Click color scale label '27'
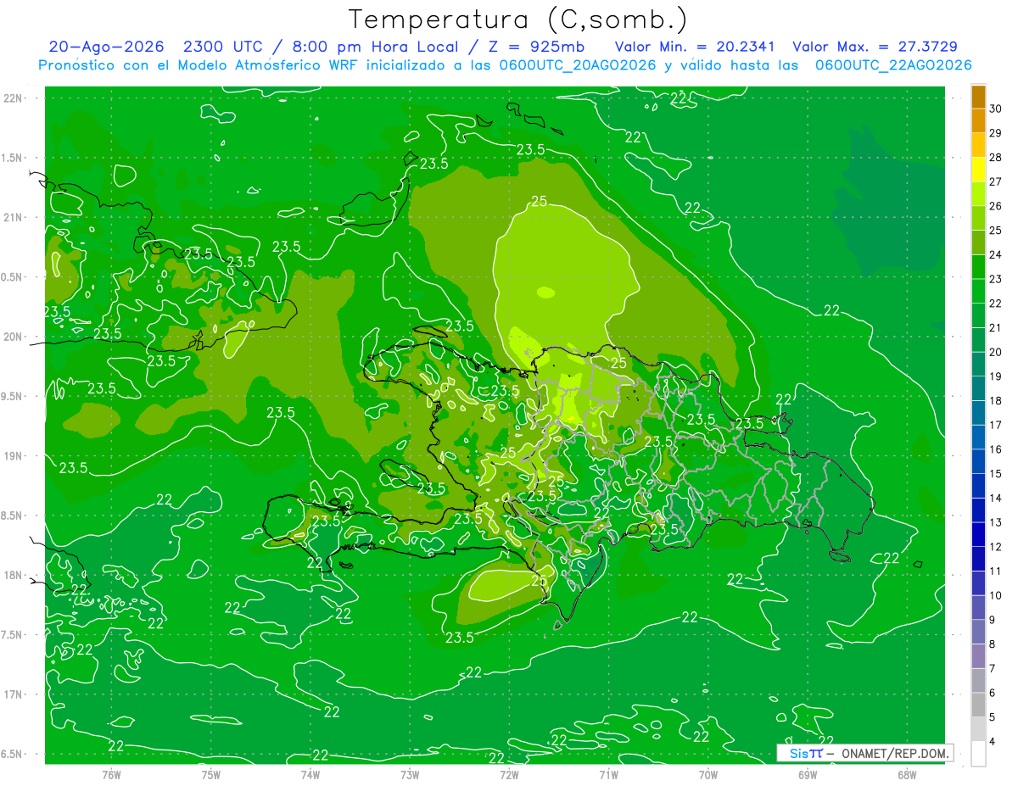The width and height of the screenshot is (1018, 786). pyautogui.click(x=996, y=181)
